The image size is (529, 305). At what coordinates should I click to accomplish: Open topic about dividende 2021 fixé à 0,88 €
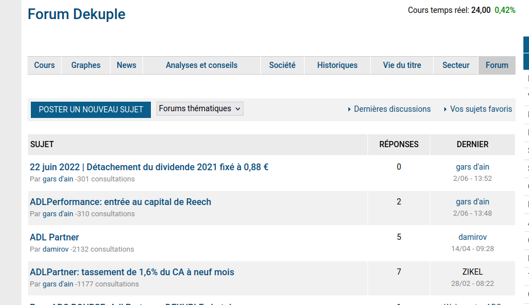pos(149,167)
